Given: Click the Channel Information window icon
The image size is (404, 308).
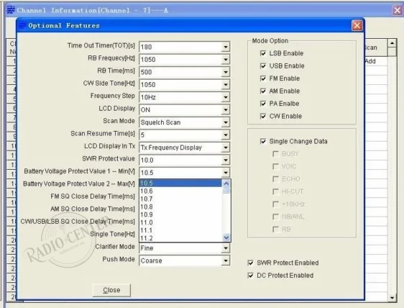Looking at the screenshot, I should pos(11,10).
